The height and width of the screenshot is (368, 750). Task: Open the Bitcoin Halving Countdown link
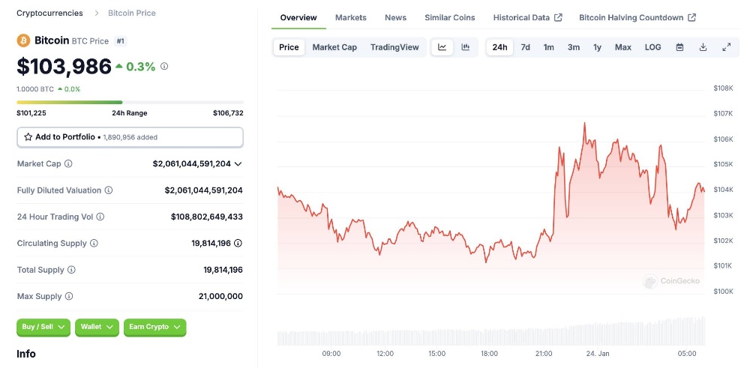click(x=637, y=17)
